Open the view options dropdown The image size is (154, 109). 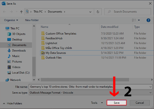[x=139, y=20]
